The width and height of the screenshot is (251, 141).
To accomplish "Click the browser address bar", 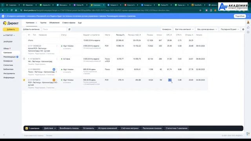I will (x=111, y=10).
